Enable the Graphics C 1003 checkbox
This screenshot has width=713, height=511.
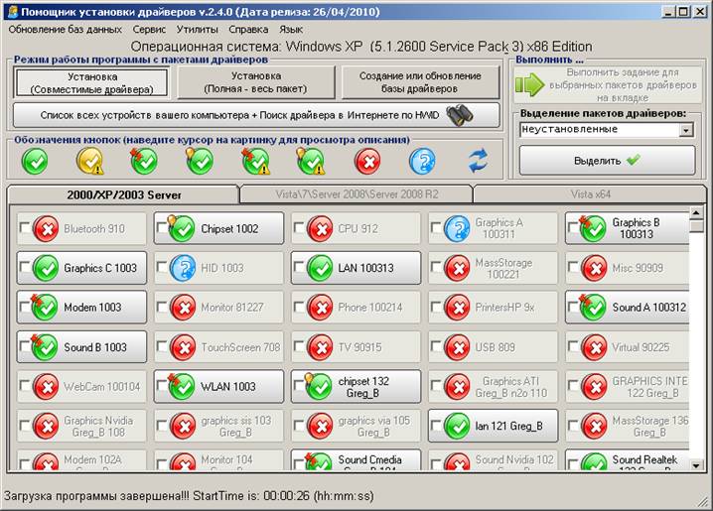pos(24,269)
